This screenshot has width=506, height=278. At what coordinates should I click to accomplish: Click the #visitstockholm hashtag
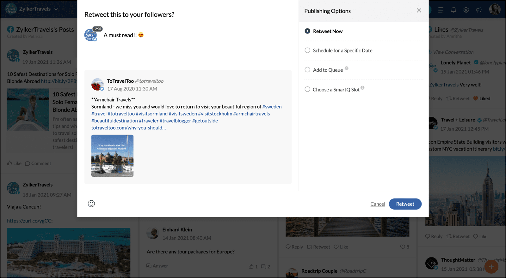215,114
